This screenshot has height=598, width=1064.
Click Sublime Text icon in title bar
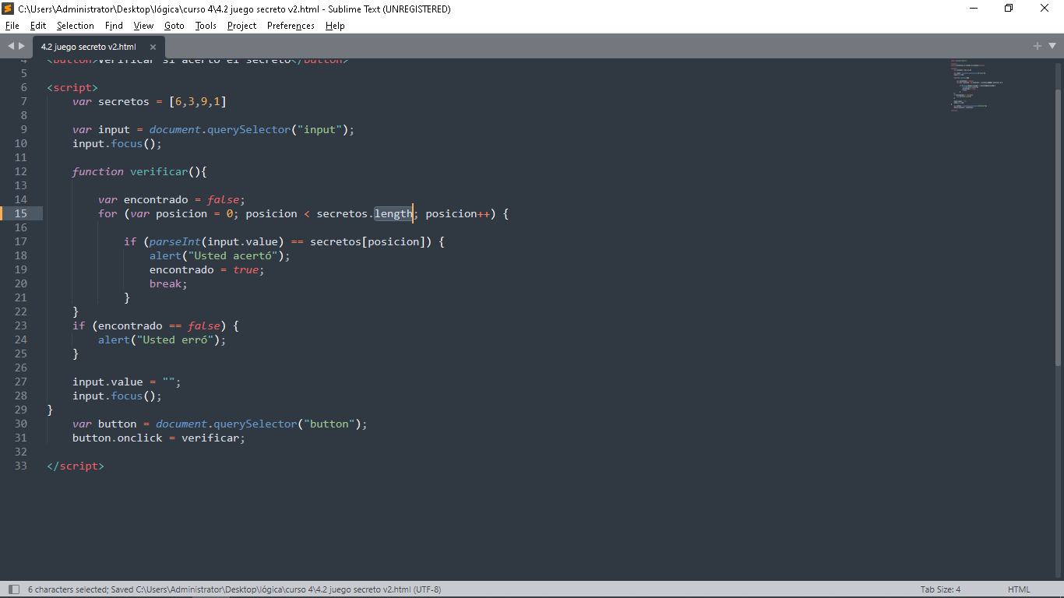click(x=9, y=9)
